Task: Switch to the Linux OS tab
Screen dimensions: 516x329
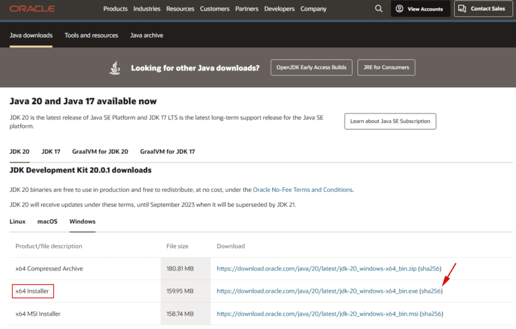Action: [x=17, y=222]
